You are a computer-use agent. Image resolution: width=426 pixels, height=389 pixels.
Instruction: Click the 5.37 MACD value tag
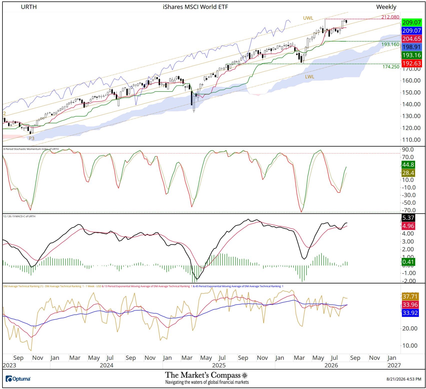(x=408, y=218)
